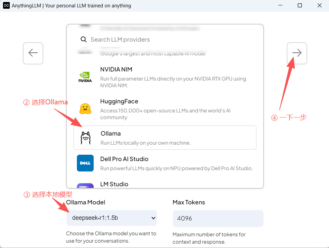
Task: Click the LM Studio logo icon
Action: (x=85, y=186)
